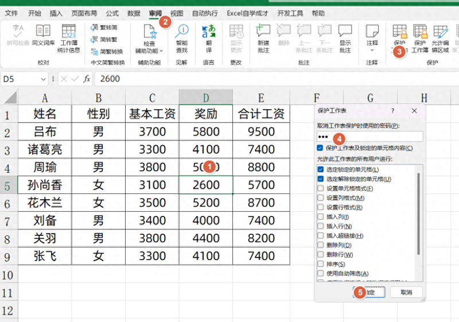
Task: Toggle 保护工作表及锁定的单元格内容 checkbox
Action: click(x=320, y=148)
